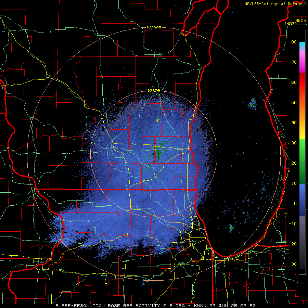Click the 40 dBZ value on the scale

[x=294, y=123]
